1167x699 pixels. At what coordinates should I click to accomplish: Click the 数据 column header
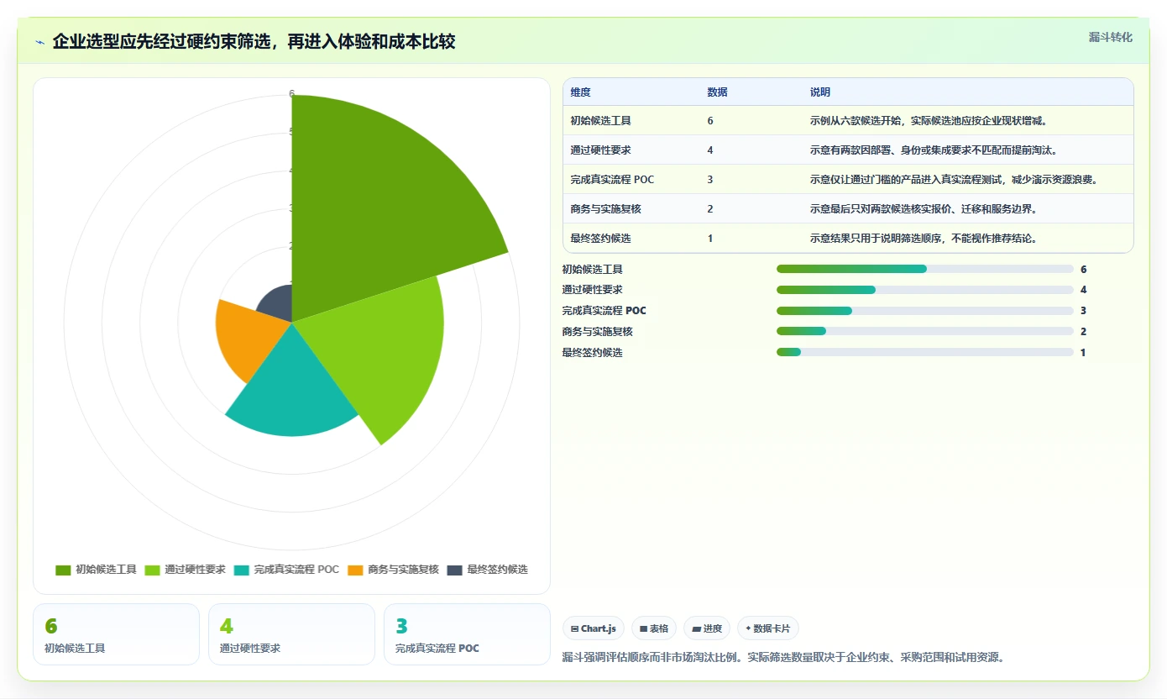pyautogui.click(x=717, y=92)
